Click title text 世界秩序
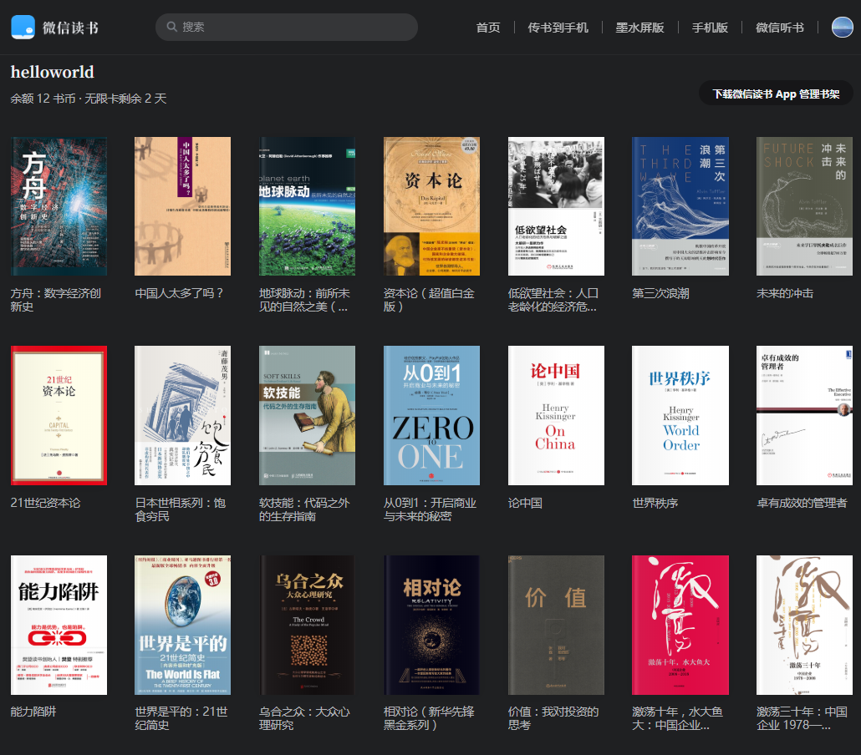 click(x=655, y=503)
